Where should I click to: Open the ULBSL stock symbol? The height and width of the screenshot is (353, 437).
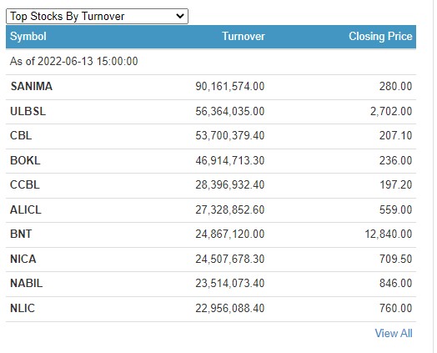point(28,112)
